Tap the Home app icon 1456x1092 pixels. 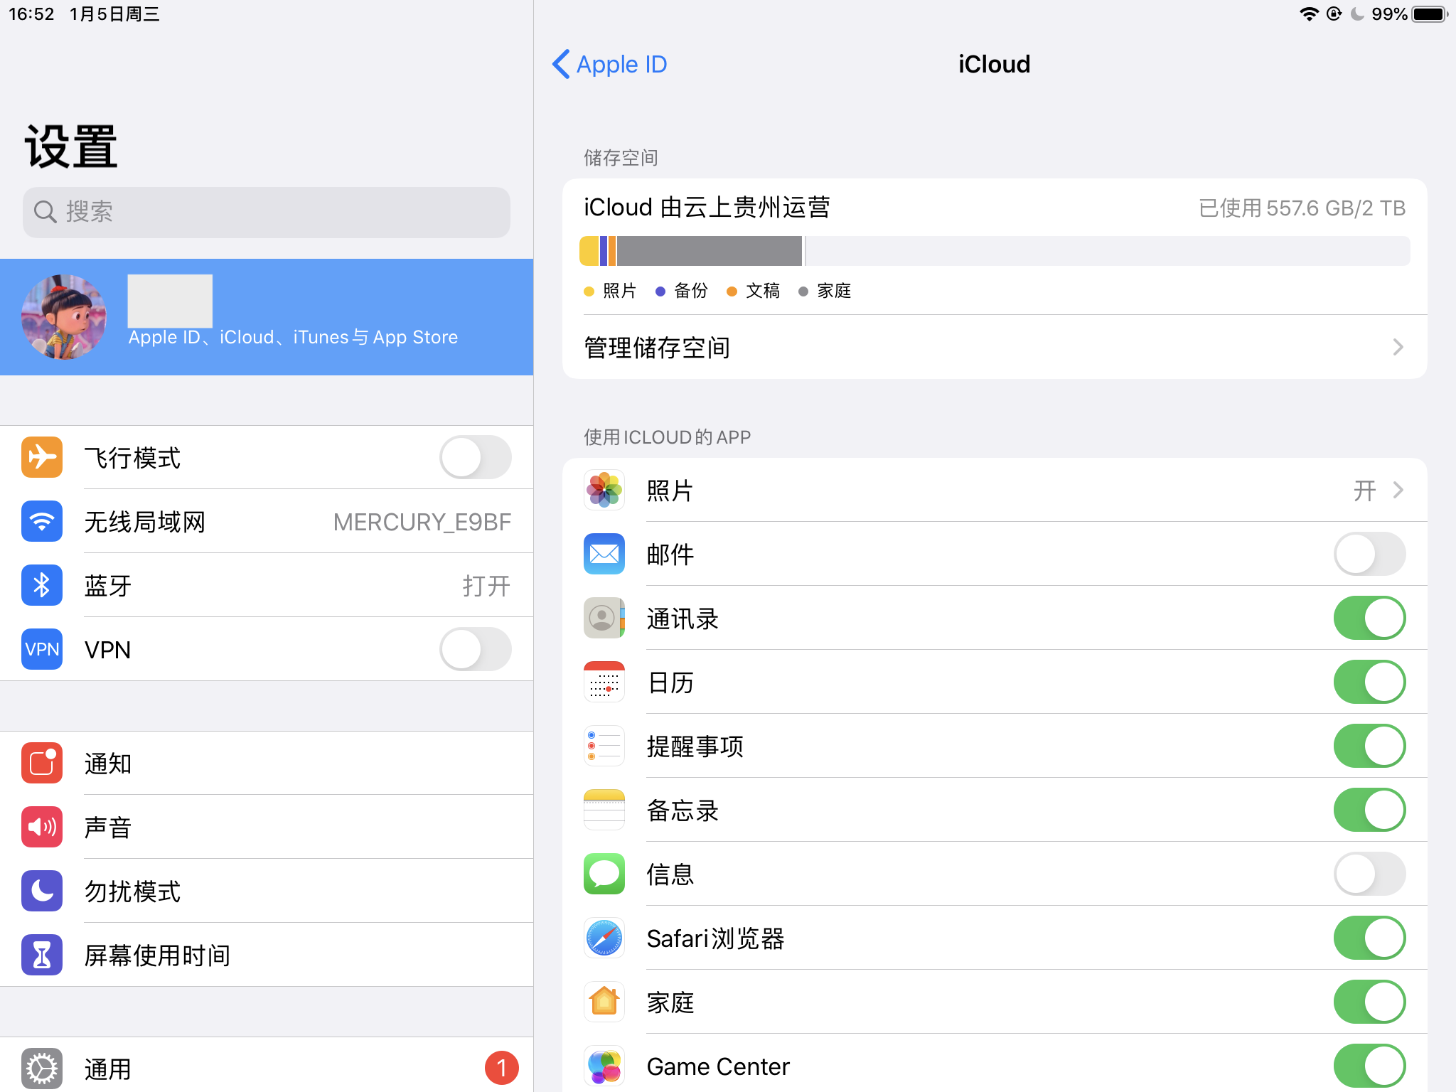point(604,1002)
